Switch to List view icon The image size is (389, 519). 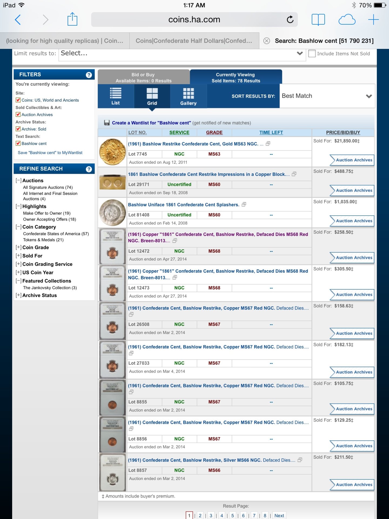[116, 96]
